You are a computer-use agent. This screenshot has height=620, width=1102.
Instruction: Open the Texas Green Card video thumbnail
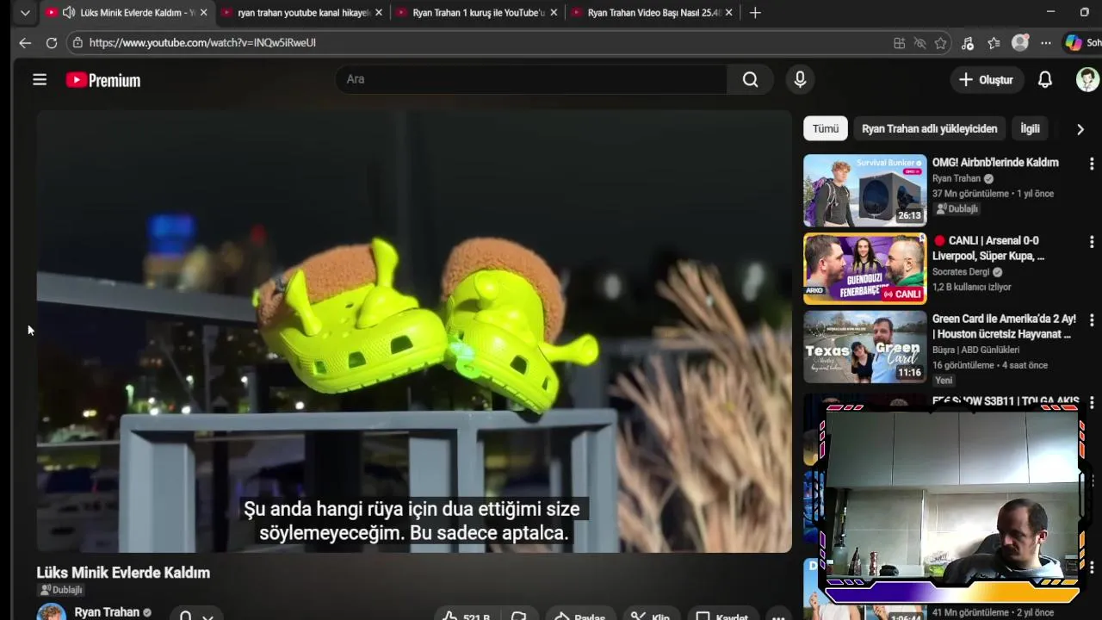point(864,347)
